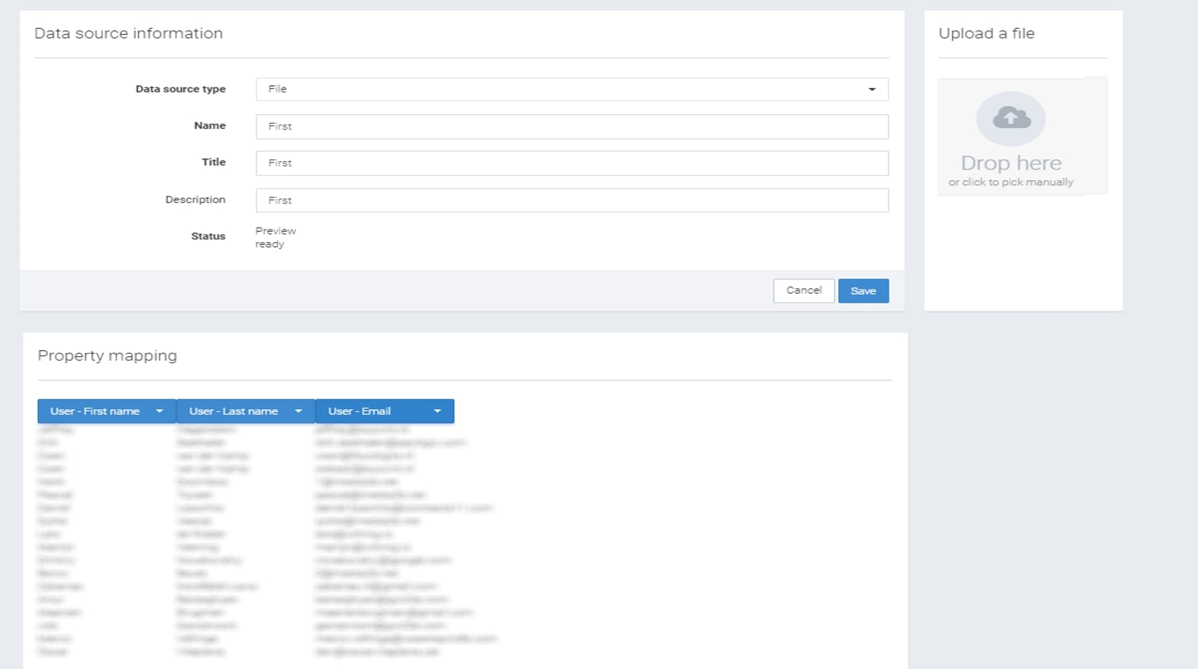Screen dimensions: 1198x669
Task: Click the 'or click to pick manually' text
Action: pyautogui.click(x=1011, y=182)
